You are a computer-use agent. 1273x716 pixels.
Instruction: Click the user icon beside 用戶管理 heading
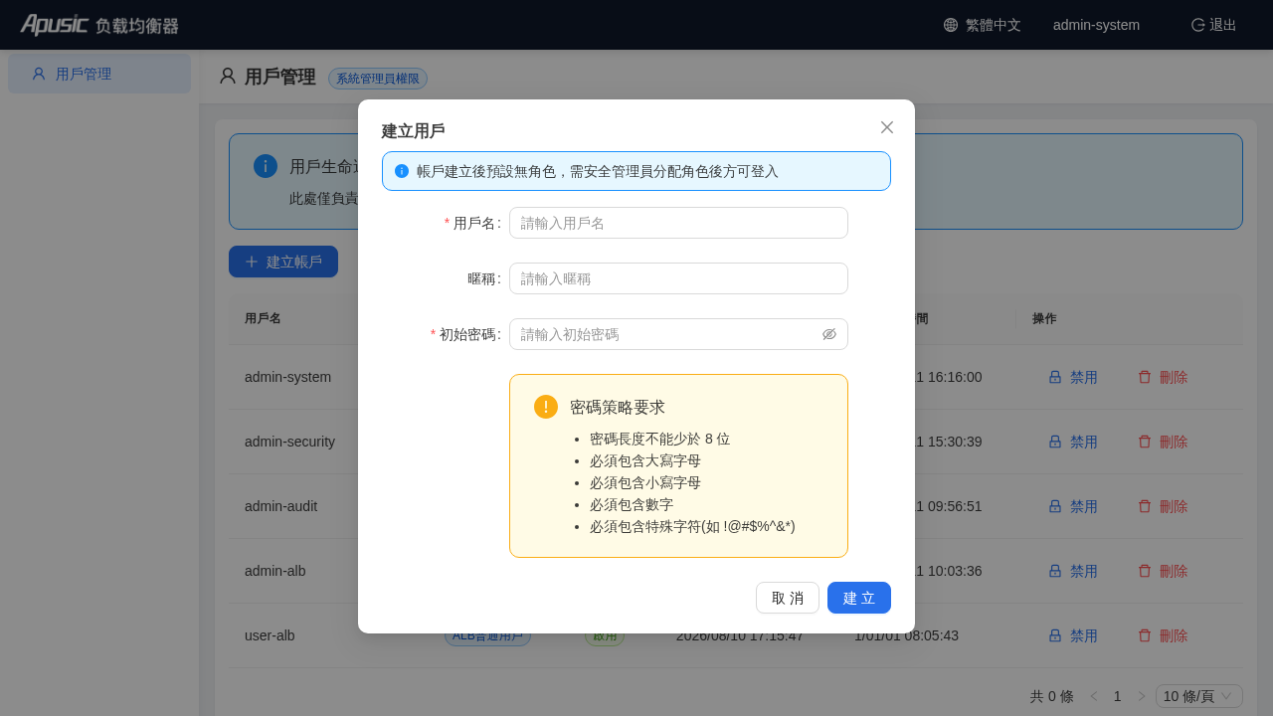click(x=228, y=76)
